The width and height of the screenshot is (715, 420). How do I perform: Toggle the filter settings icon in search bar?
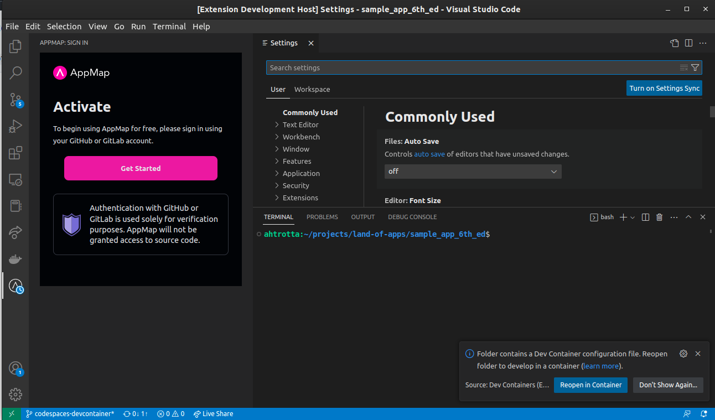point(695,67)
